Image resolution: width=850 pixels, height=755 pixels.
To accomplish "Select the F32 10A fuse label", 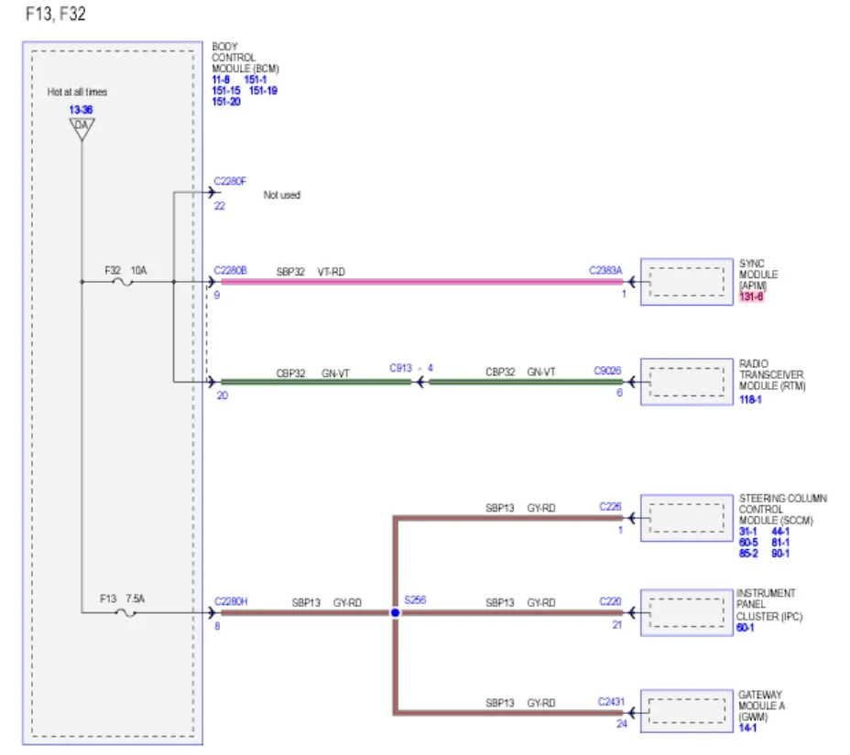I will pos(125,270).
